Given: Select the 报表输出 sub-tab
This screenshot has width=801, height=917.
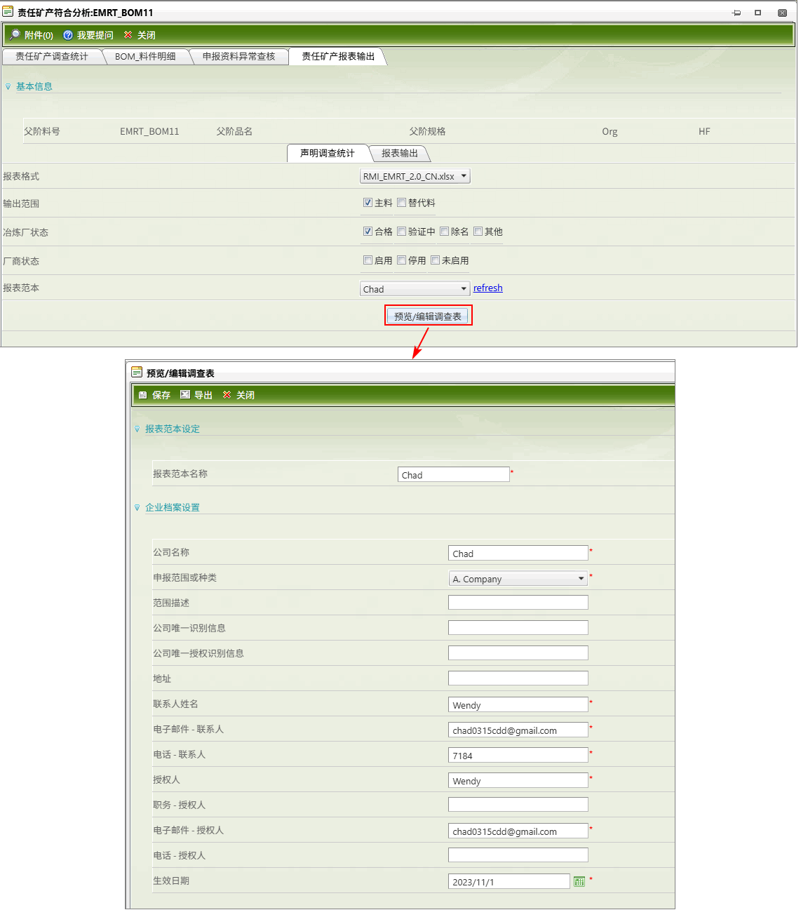Looking at the screenshot, I should (399, 154).
